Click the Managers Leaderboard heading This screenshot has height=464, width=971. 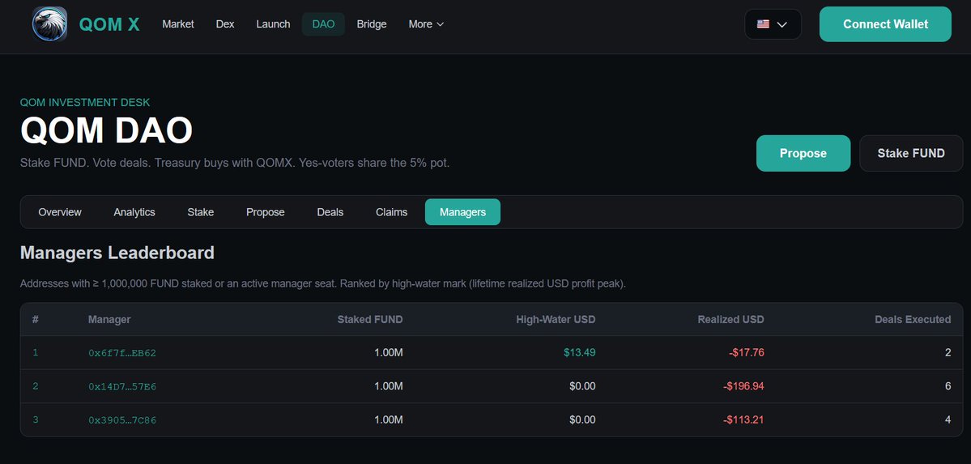click(117, 253)
